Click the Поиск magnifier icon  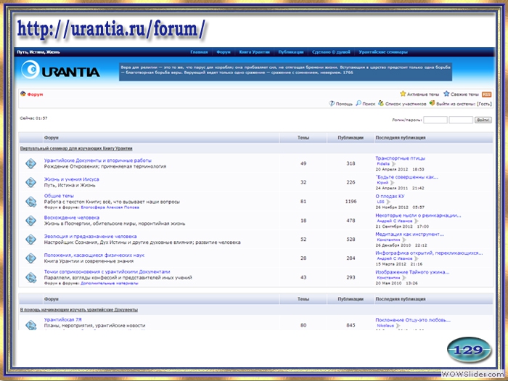coord(359,103)
